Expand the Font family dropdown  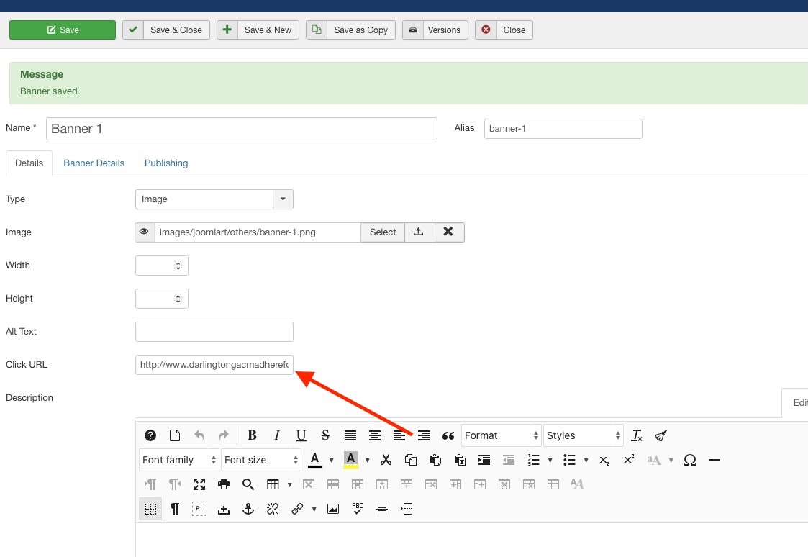[179, 460]
